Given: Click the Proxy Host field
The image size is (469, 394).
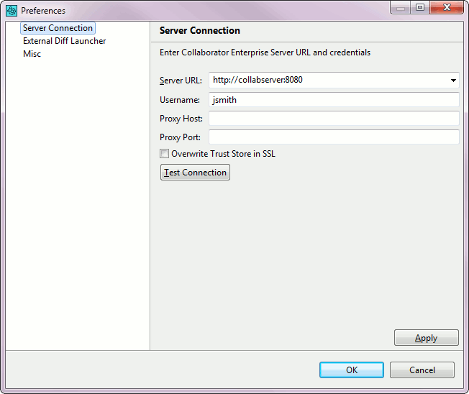Looking at the screenshot, I should point(334,119).
